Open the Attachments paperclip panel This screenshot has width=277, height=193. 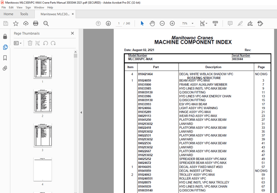[x=5, y=68]
